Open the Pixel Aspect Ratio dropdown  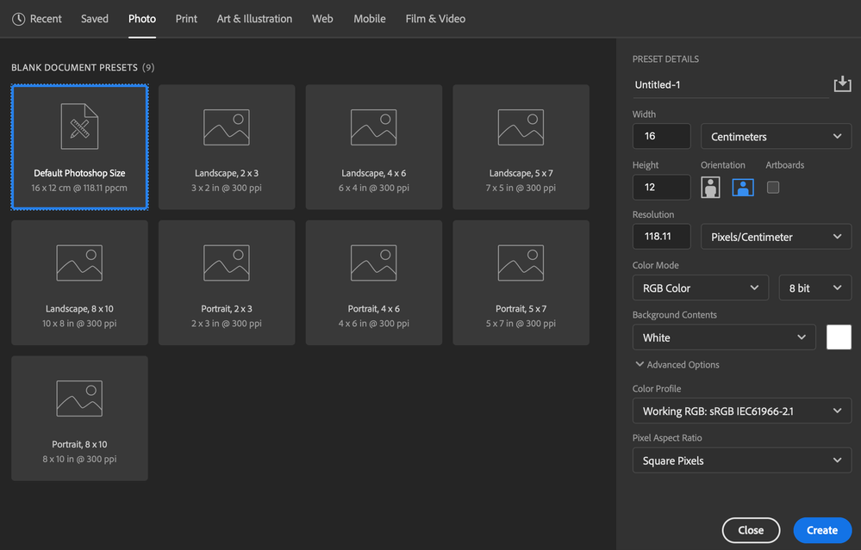click(x=741, y=460)
